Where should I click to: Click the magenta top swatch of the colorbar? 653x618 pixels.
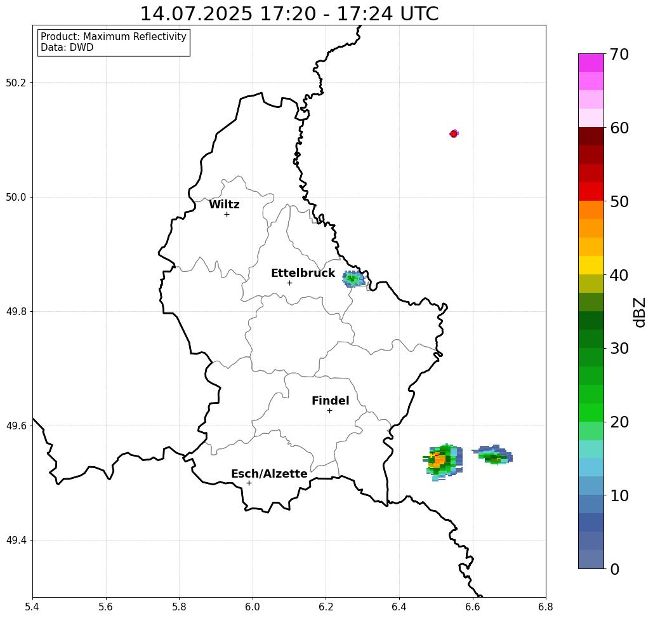591,62
